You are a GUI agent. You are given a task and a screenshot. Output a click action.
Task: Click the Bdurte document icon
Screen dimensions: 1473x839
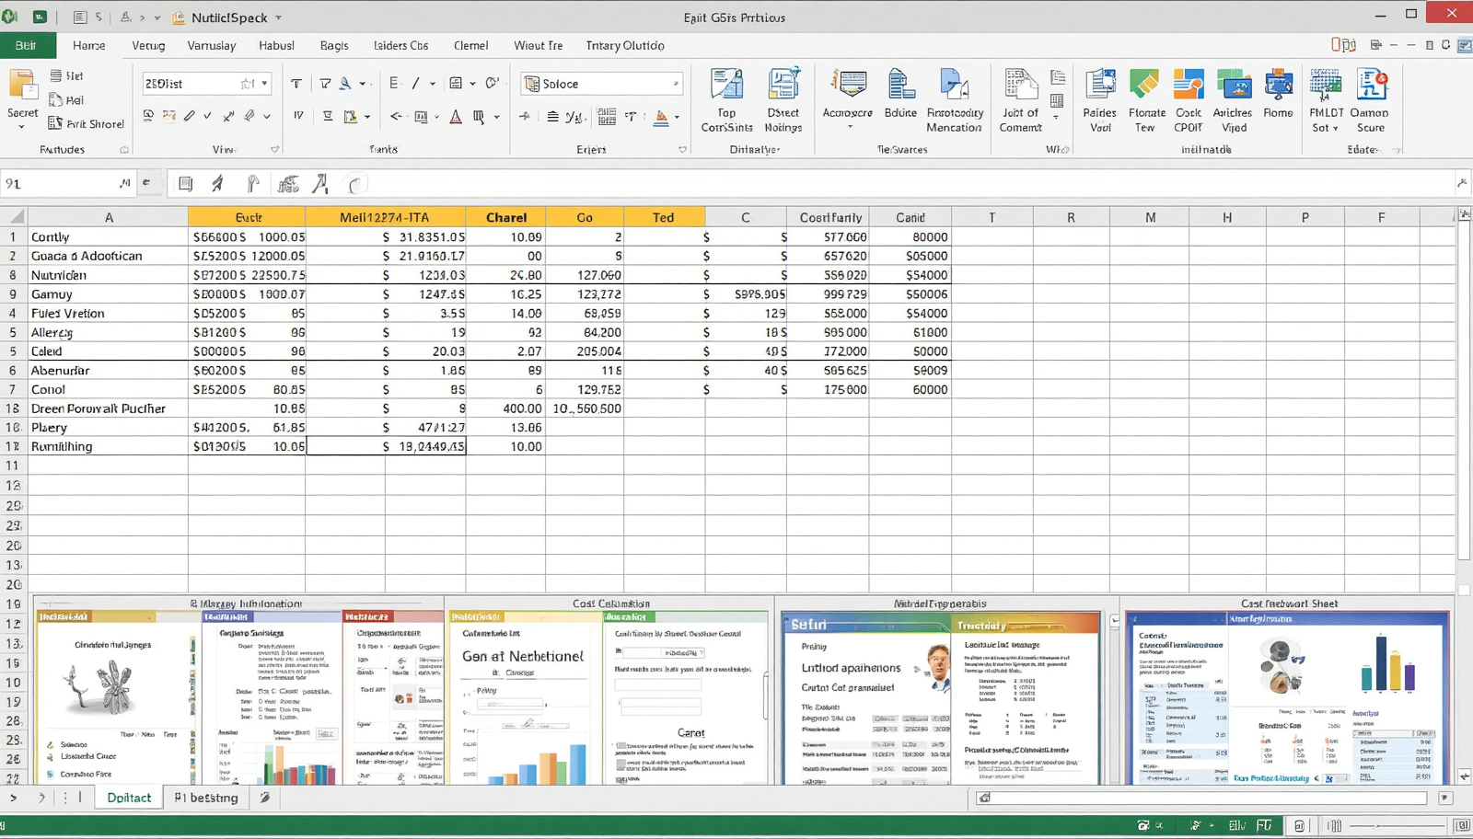coord(900,85)
